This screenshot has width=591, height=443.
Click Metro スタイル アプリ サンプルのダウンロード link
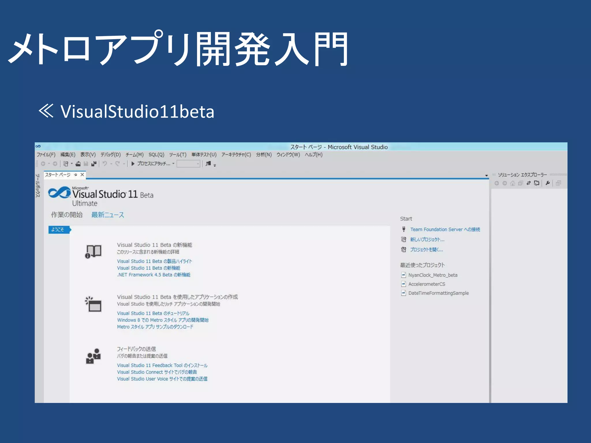pos(155,327)
